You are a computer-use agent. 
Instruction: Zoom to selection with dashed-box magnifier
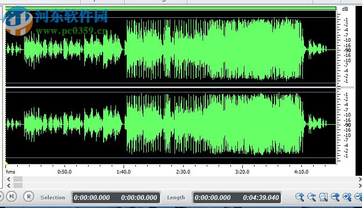tap(323, 197)
